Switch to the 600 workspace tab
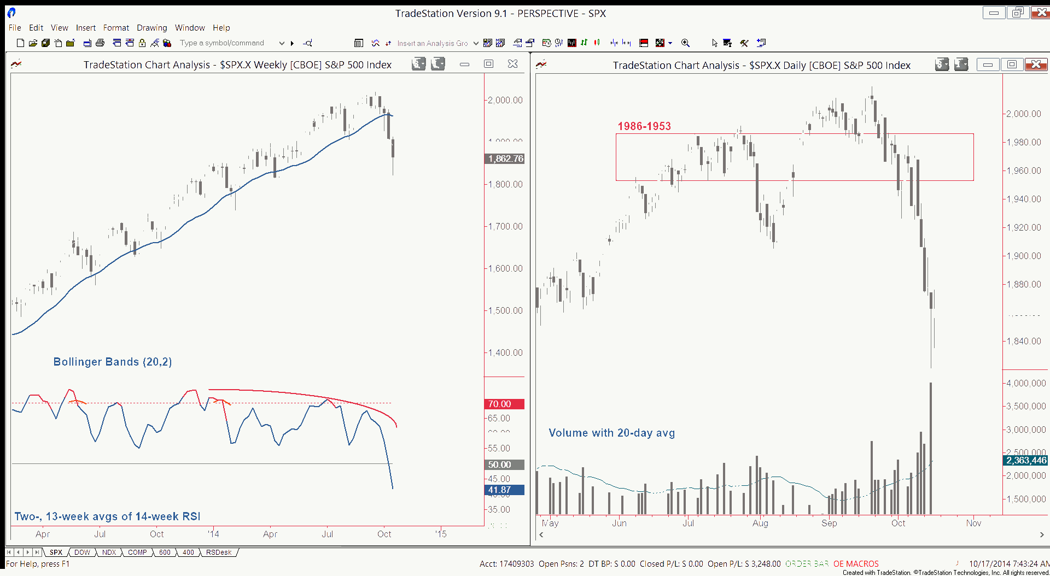The image size is (1050, 576). [x=165, y=553]
